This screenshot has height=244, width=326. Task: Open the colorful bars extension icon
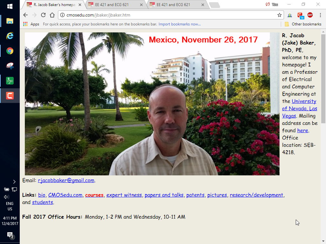click(290, 15)
